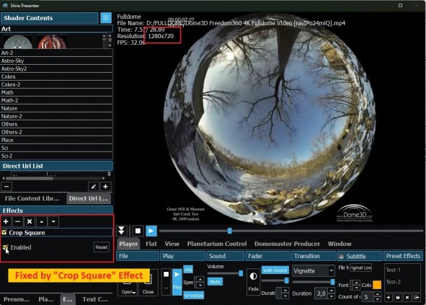This screenshot has height=305, width=426.
Task: Open the Window tab
Action: pos(340,244)
